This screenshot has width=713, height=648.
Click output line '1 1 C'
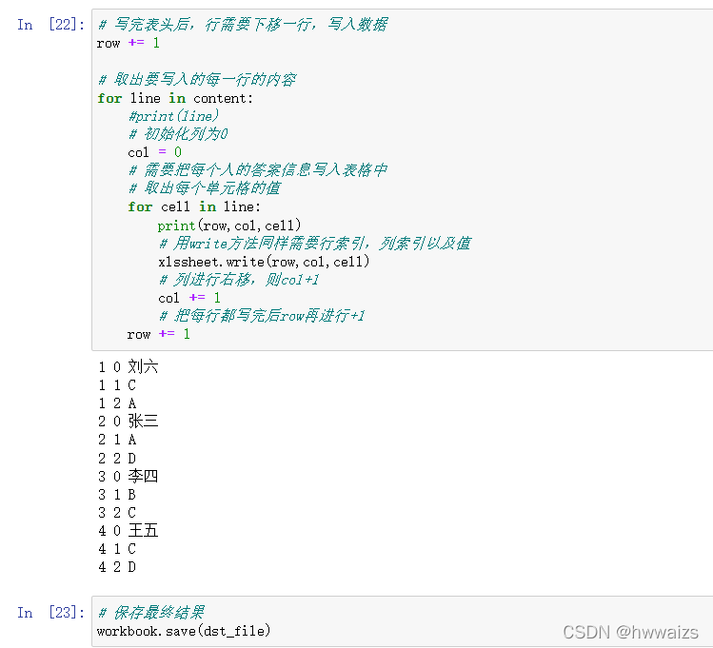click(117, 385)
